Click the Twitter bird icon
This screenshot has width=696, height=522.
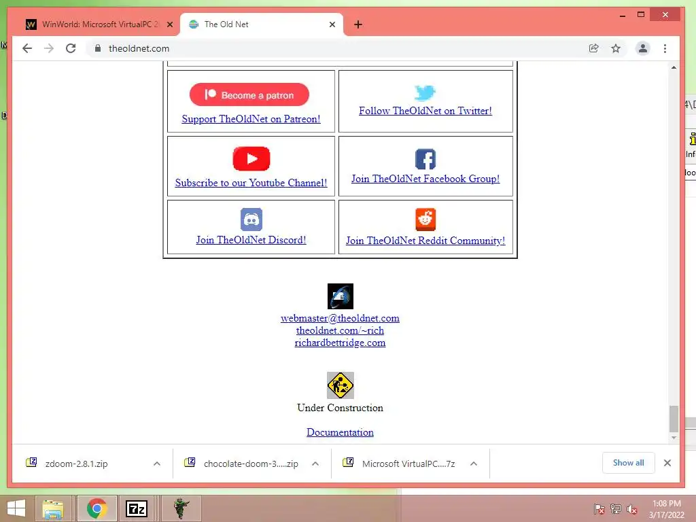click(x=425, y=92)
